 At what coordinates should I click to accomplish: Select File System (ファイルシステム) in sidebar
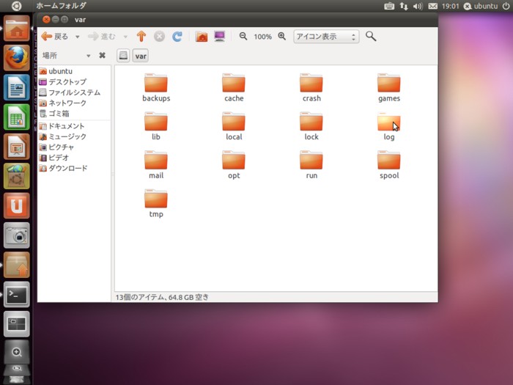coord(70,92)
